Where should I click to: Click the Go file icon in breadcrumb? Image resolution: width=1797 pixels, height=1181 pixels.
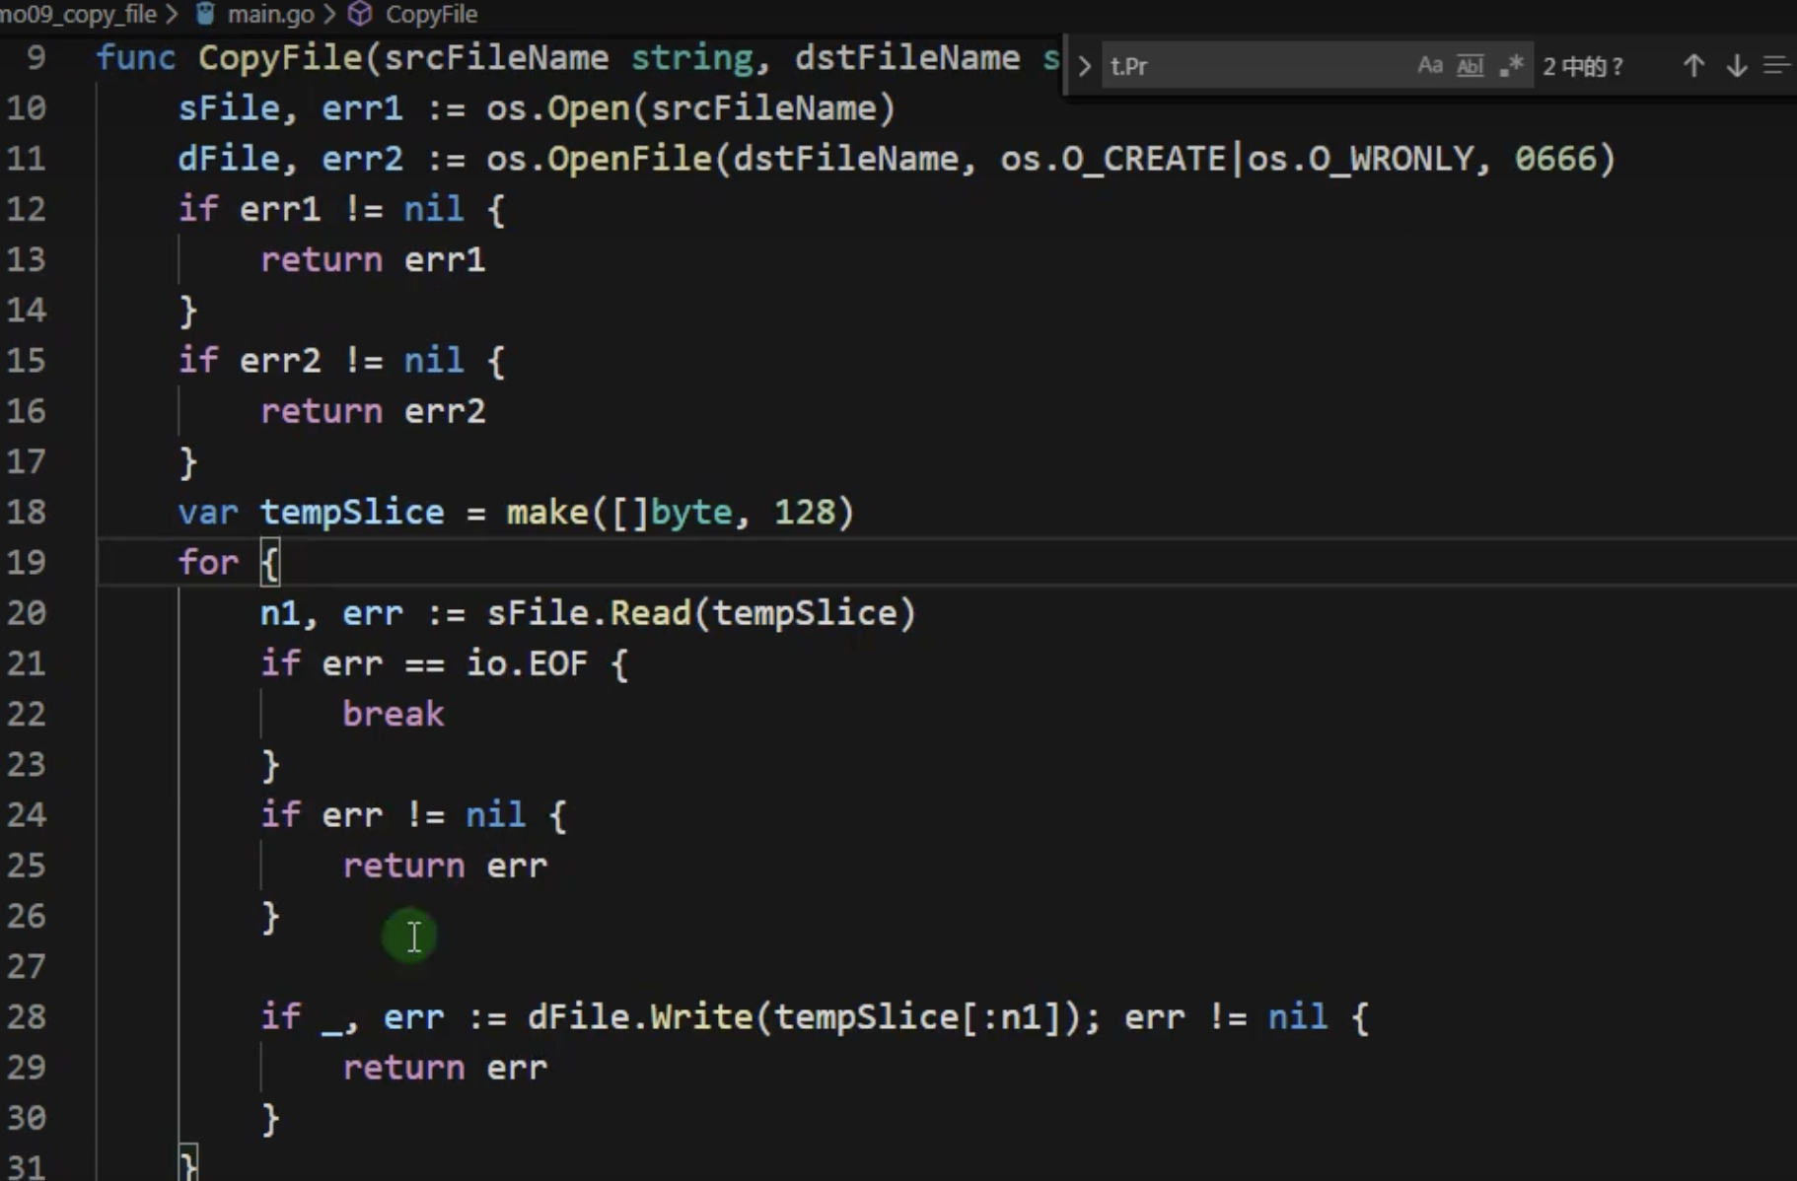pos(205,14)
